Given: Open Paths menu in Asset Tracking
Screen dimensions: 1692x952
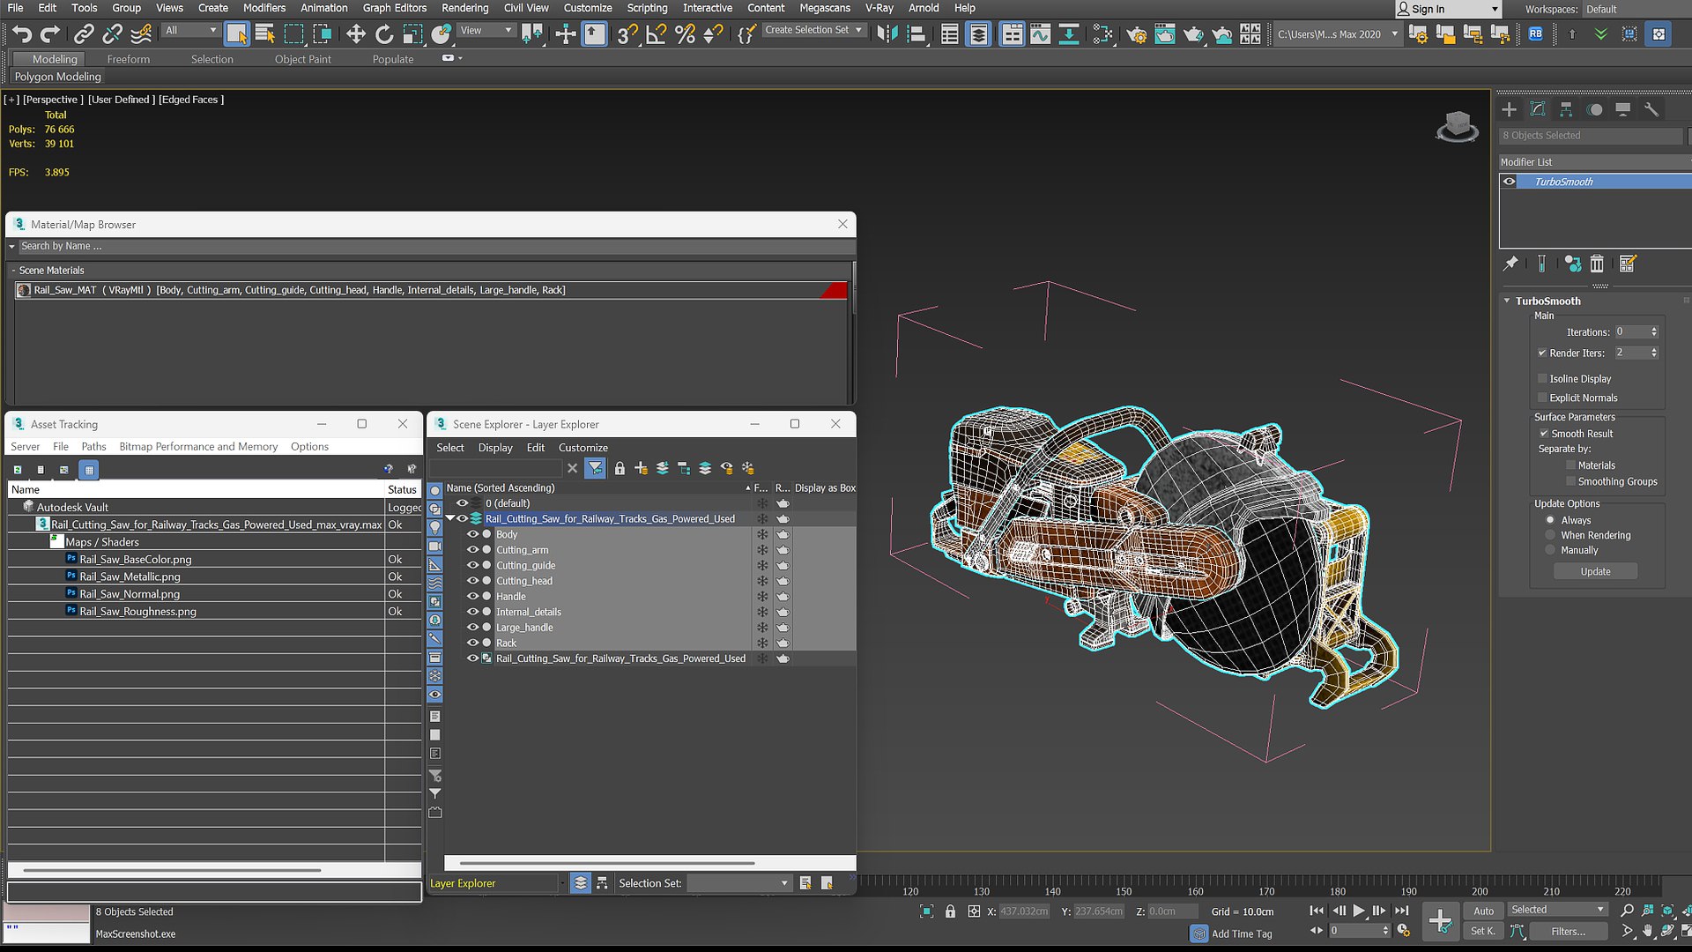Looking at the screenshot, I should point(93,447).
